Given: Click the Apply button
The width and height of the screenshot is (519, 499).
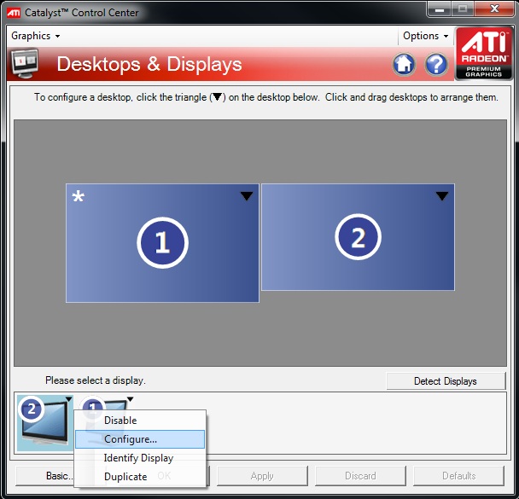Looking at the screenshot, I should pyautogui.click(x=262, y=476).
